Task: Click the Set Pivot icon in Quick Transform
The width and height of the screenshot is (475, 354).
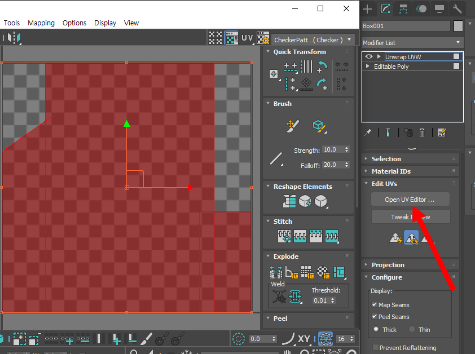Action: pyautogui.click(x=274, y=74)
